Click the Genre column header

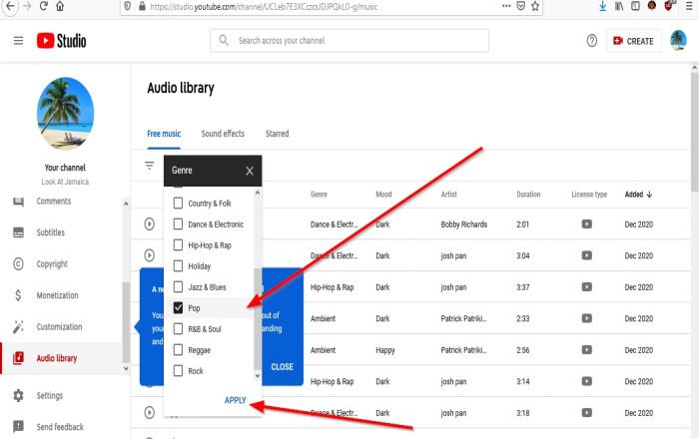pos(319,195)
